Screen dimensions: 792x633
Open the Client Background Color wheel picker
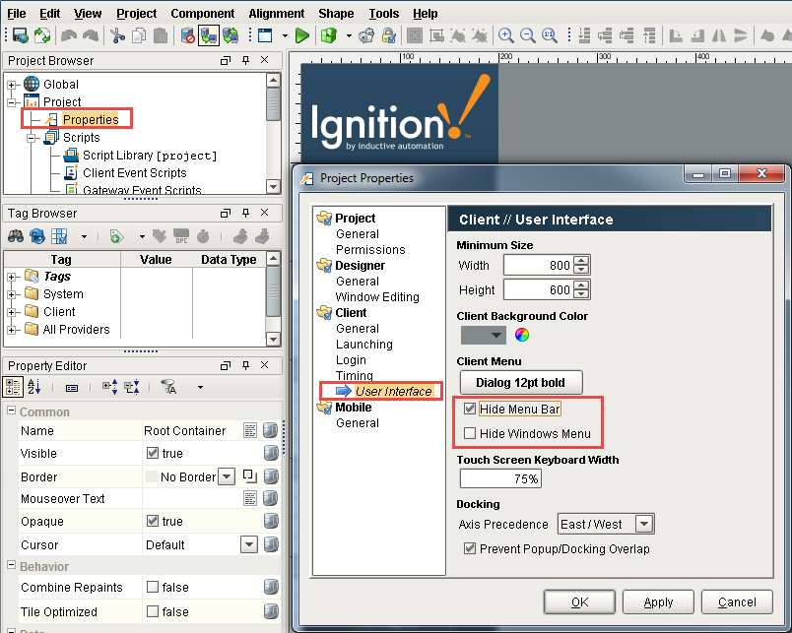[x=522, y=335]
